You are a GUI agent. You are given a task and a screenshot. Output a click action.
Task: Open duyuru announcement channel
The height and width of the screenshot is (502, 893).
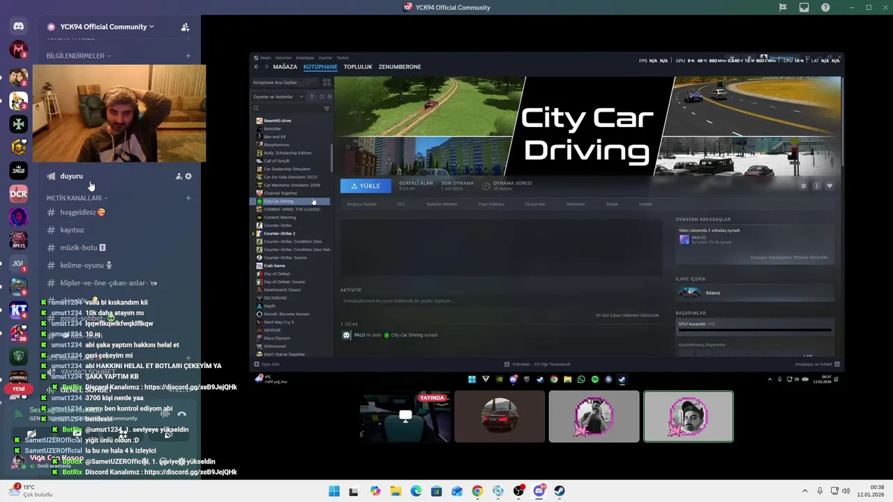click(x=71, y=176)
